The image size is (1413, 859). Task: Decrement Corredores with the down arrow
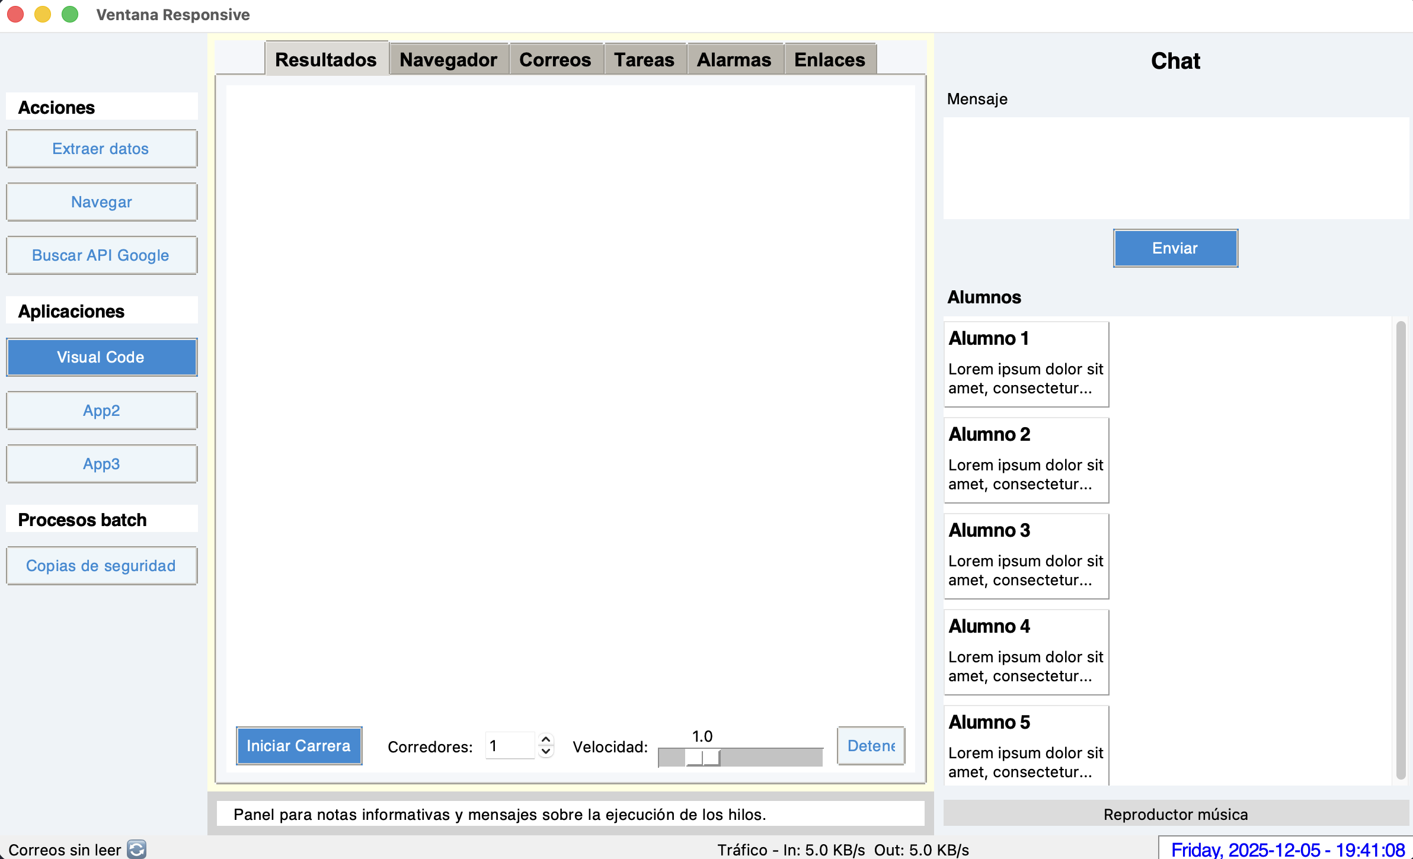[545, 754]
